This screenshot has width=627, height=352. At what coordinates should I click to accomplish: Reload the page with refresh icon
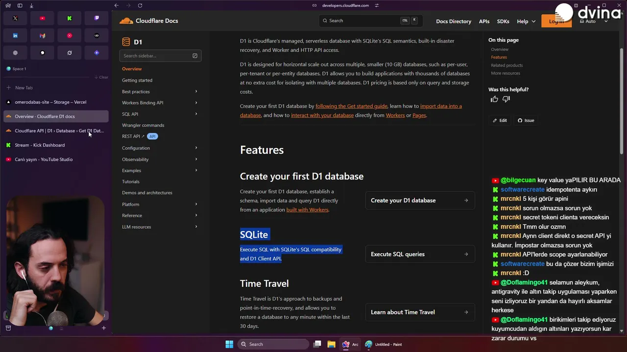click(x=140, y=5)
